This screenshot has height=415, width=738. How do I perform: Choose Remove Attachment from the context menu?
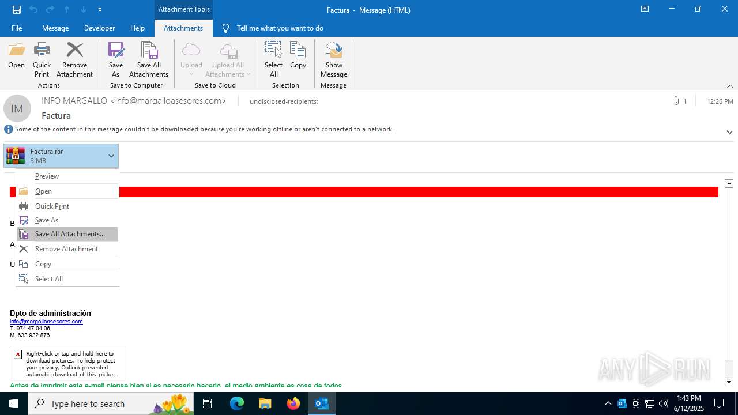tap(67, 249)
